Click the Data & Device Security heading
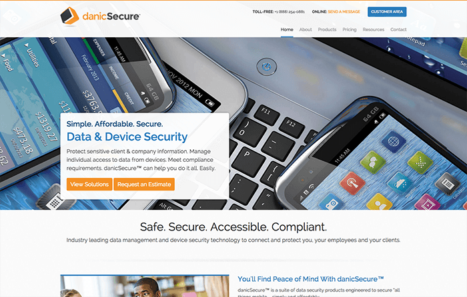The height and width of the screenshot is (297, 467). click(127, 137)
